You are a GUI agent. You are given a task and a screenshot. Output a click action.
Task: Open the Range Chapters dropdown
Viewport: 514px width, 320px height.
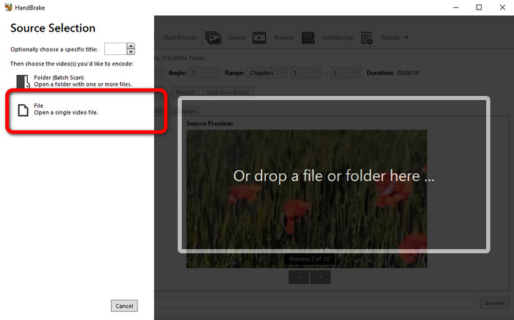point(268,73)
